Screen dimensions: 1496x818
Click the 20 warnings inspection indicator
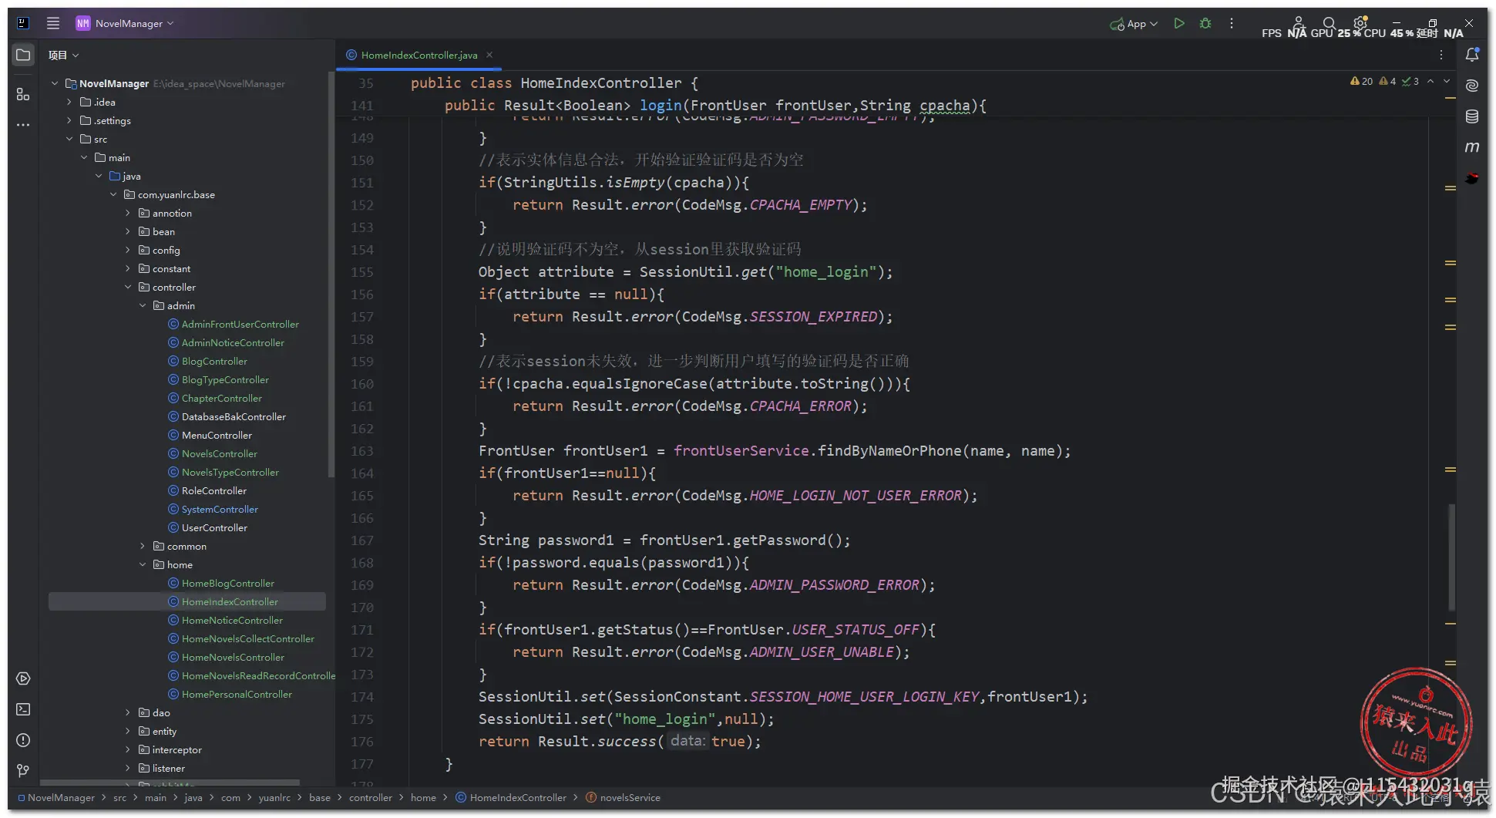coord(1361,81)
